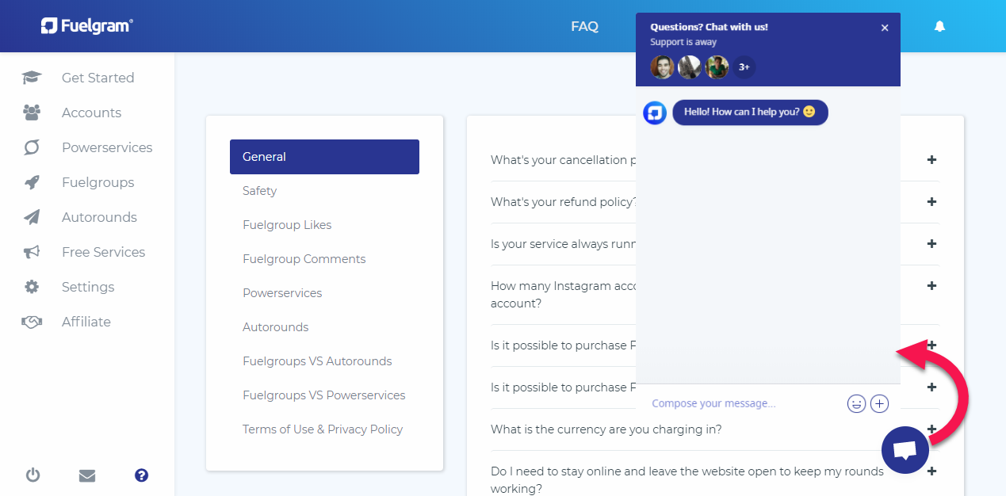The width and height of the screenshot is (1006, 496).
Task: Close the support chat window
Action: pyautogui.click(x=885, y=28)
